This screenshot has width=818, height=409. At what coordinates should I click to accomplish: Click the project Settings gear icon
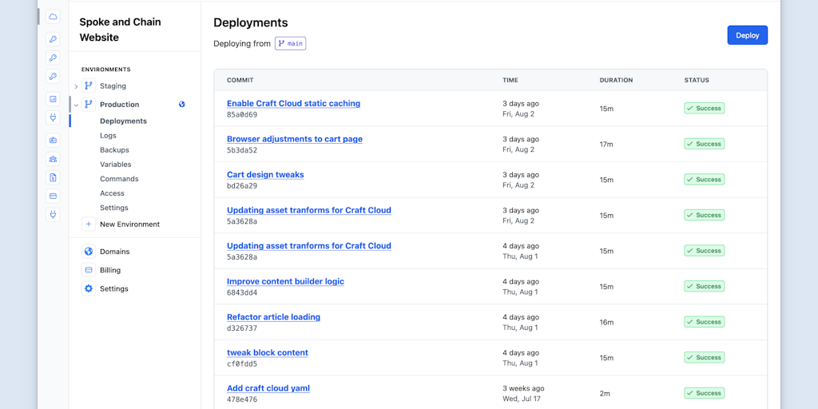[x=89, y=288]
